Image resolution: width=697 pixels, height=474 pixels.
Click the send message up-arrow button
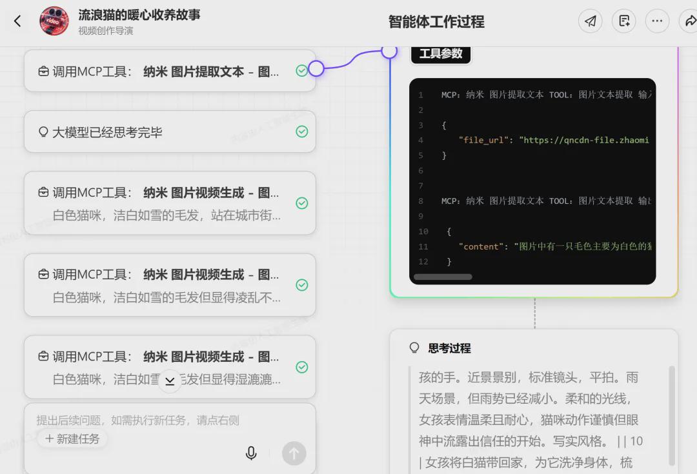[294, 453]
